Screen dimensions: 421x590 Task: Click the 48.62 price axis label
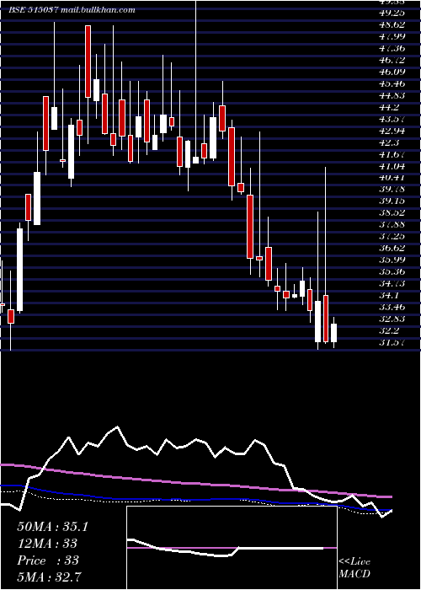[392, 24]
